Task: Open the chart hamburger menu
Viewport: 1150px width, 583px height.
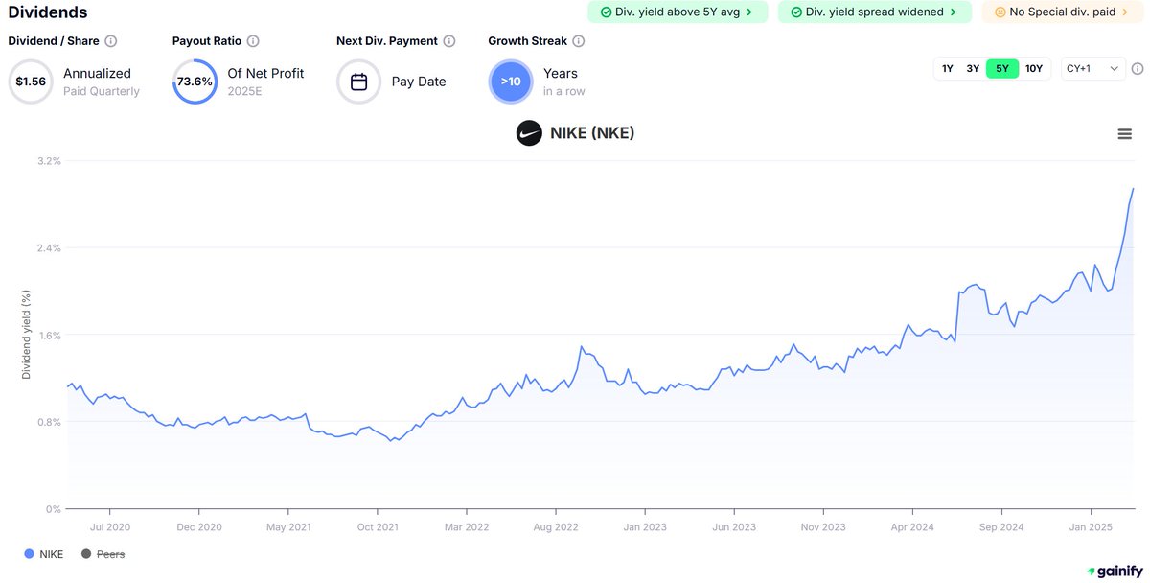Action: [x=1125, y=134]
